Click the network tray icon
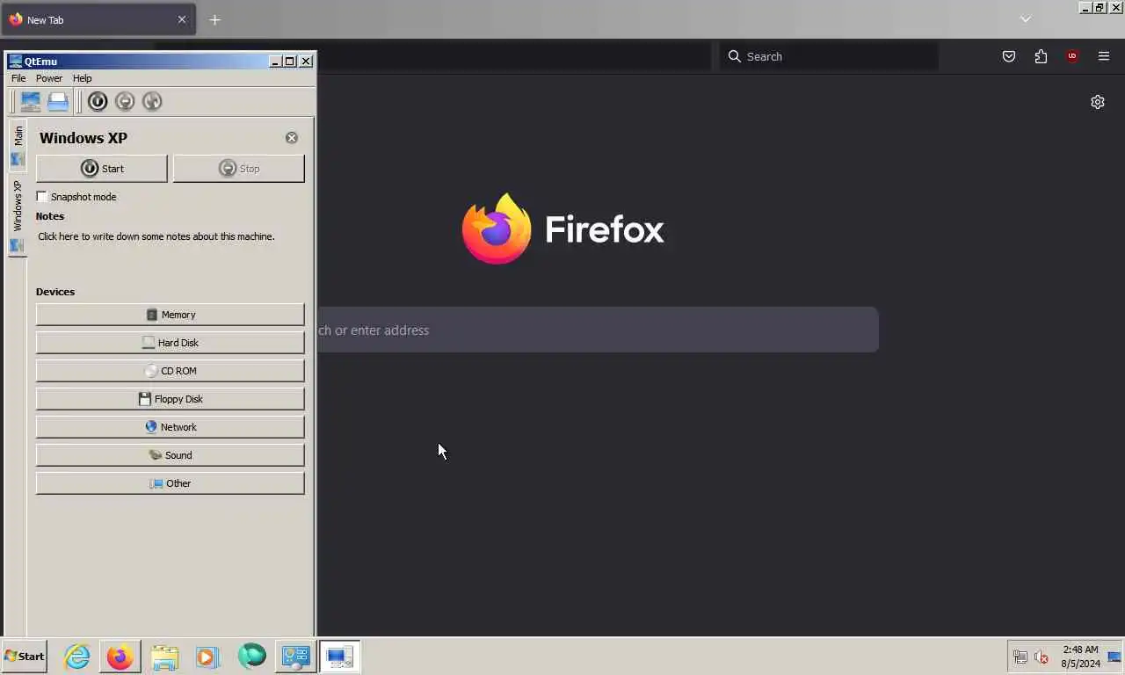Image resolution: width=1125 pixels, height=675 pixels. pyautogui.click(x=1020, y=657)
